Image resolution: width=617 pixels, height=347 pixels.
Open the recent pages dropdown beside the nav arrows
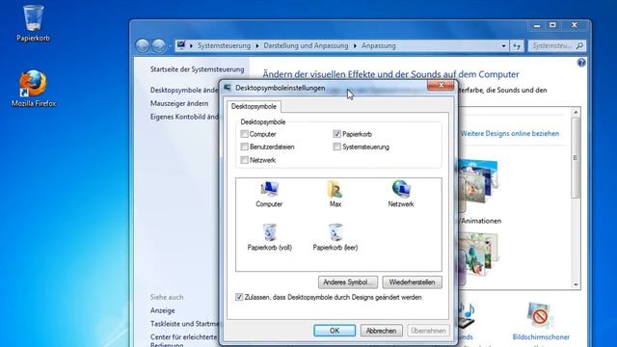click(x=170, y=46)
